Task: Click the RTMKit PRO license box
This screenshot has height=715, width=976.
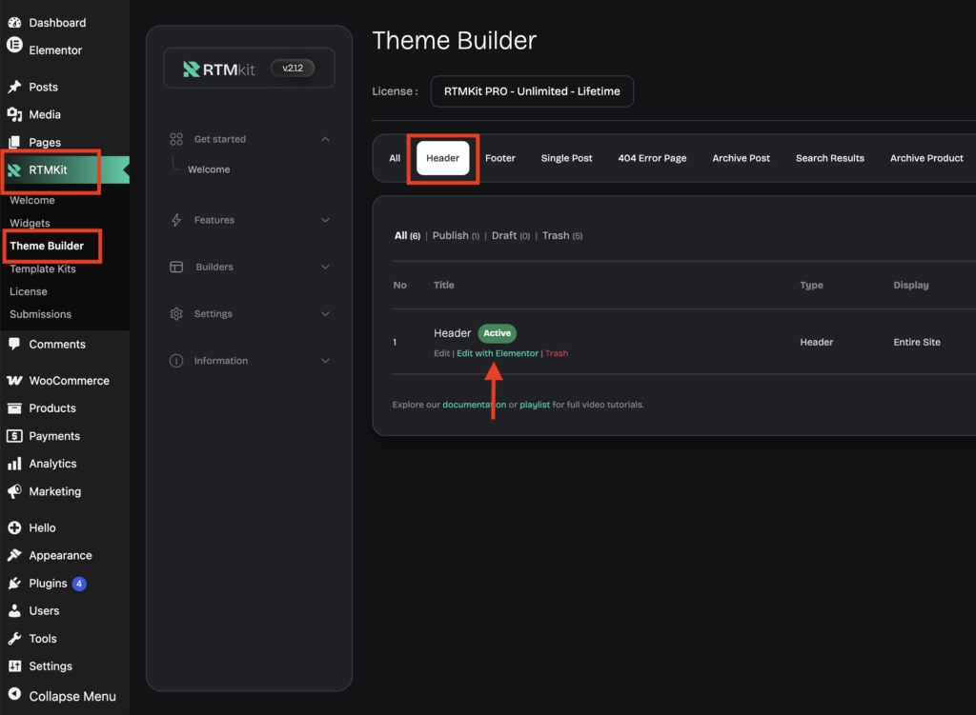Action: tap(532, 91)
